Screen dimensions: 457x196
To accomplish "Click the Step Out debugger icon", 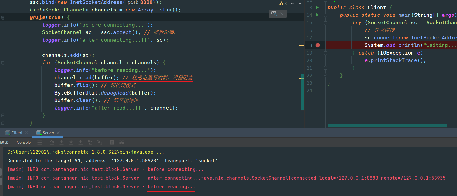I will [x=81, y=142].
